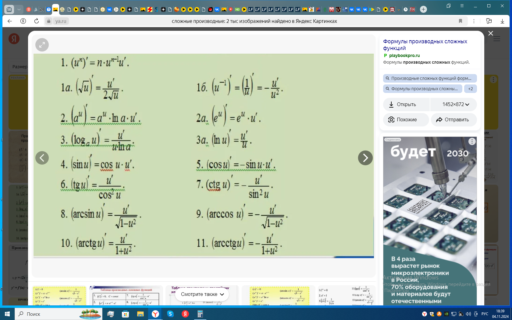Screen dimensions: 512x320
Task: Add a new browser tab
Action: tap(423, 9)
